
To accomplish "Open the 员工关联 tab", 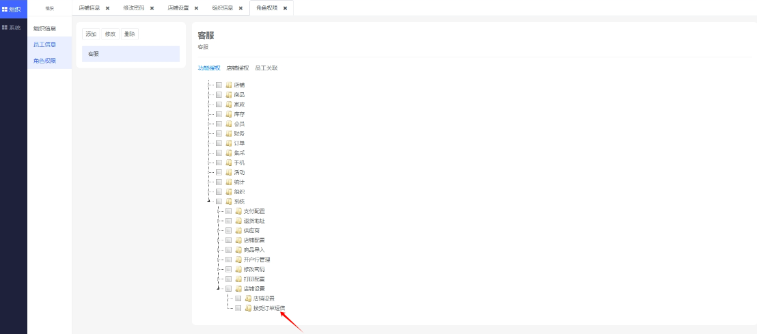I will click(x=266, y=68).
